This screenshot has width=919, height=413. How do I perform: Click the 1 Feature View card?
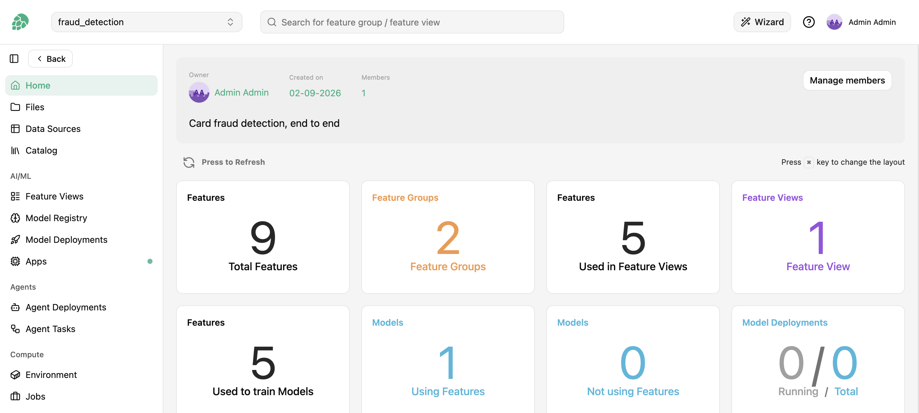pyautogui.click(x=818, y=237)
